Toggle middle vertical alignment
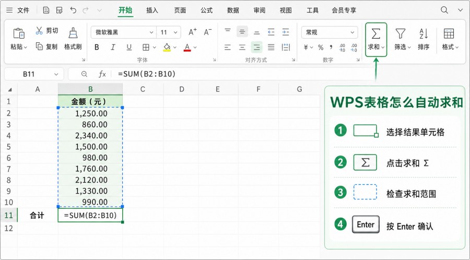Viewport: 470px width, 260px height. (x=242, y=32)
